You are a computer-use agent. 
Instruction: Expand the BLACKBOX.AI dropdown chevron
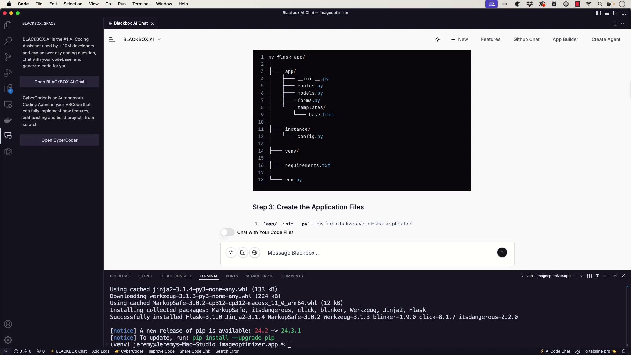tap(160, 39)
